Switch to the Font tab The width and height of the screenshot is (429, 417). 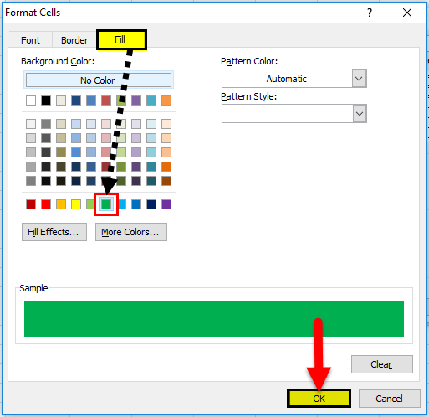[x=30, y=40]
